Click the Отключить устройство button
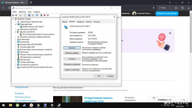Screen dimensions: 192x108 point(72,64)
